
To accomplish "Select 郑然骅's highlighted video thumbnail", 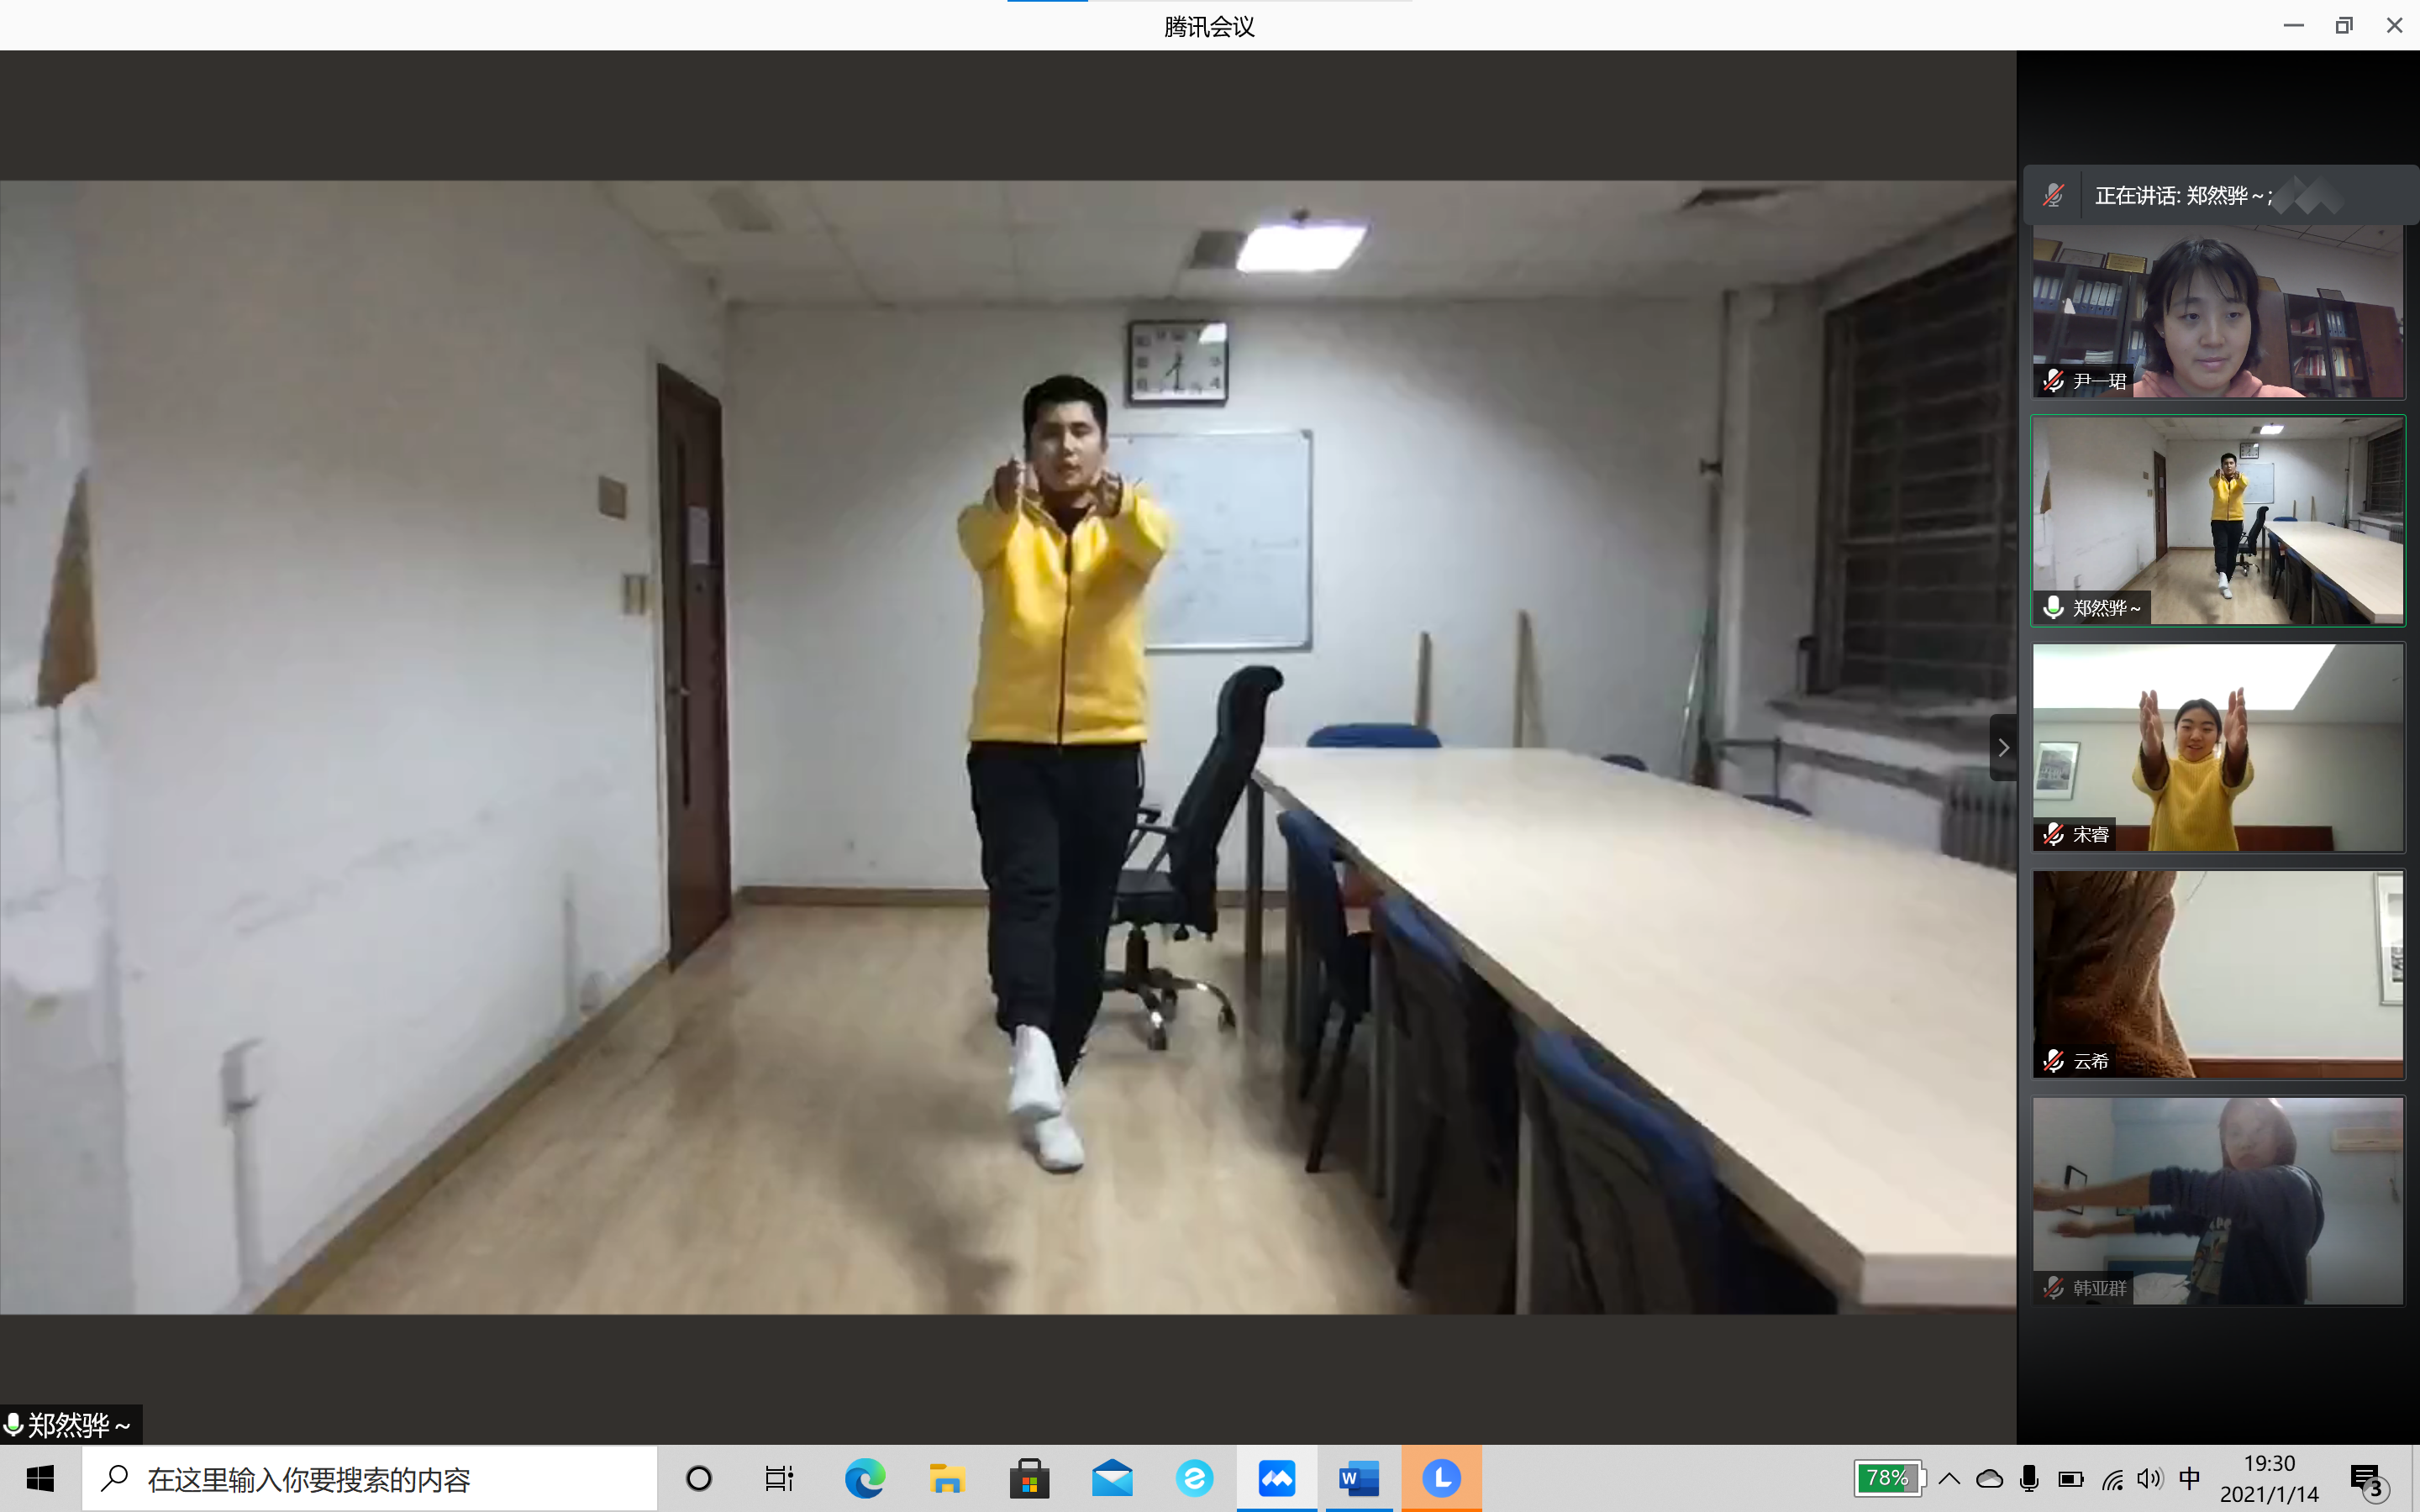I will coord(2218,520).
